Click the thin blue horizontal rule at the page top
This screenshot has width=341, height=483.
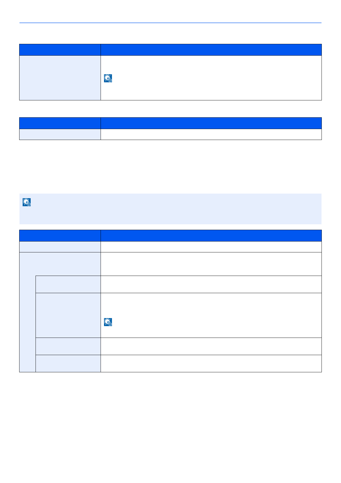point(170,23)
